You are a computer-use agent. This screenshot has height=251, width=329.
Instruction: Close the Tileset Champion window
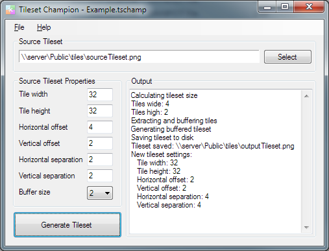[x=309, y=7]
